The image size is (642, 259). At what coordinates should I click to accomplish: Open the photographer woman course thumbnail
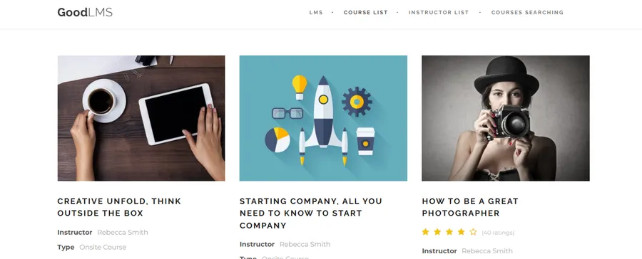(506, 118)
